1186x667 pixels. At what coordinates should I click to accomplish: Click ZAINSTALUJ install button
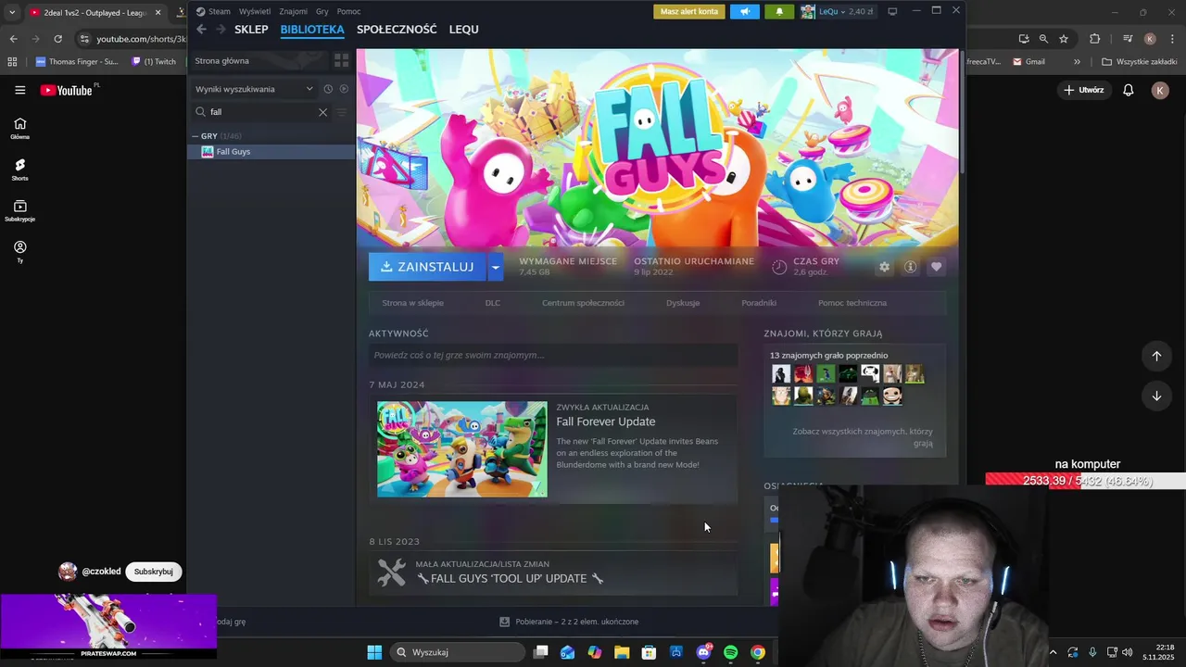pyautogui.click(x=427, y=267)
